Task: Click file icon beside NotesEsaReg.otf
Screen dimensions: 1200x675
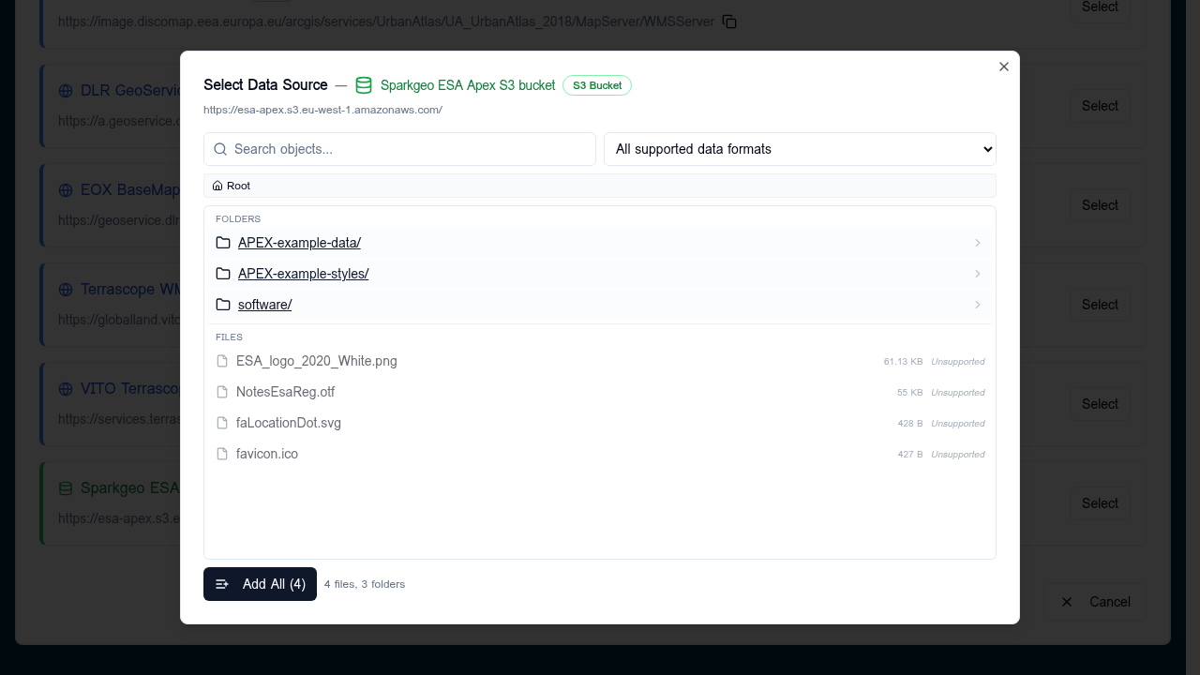Action: click(222, 392)
